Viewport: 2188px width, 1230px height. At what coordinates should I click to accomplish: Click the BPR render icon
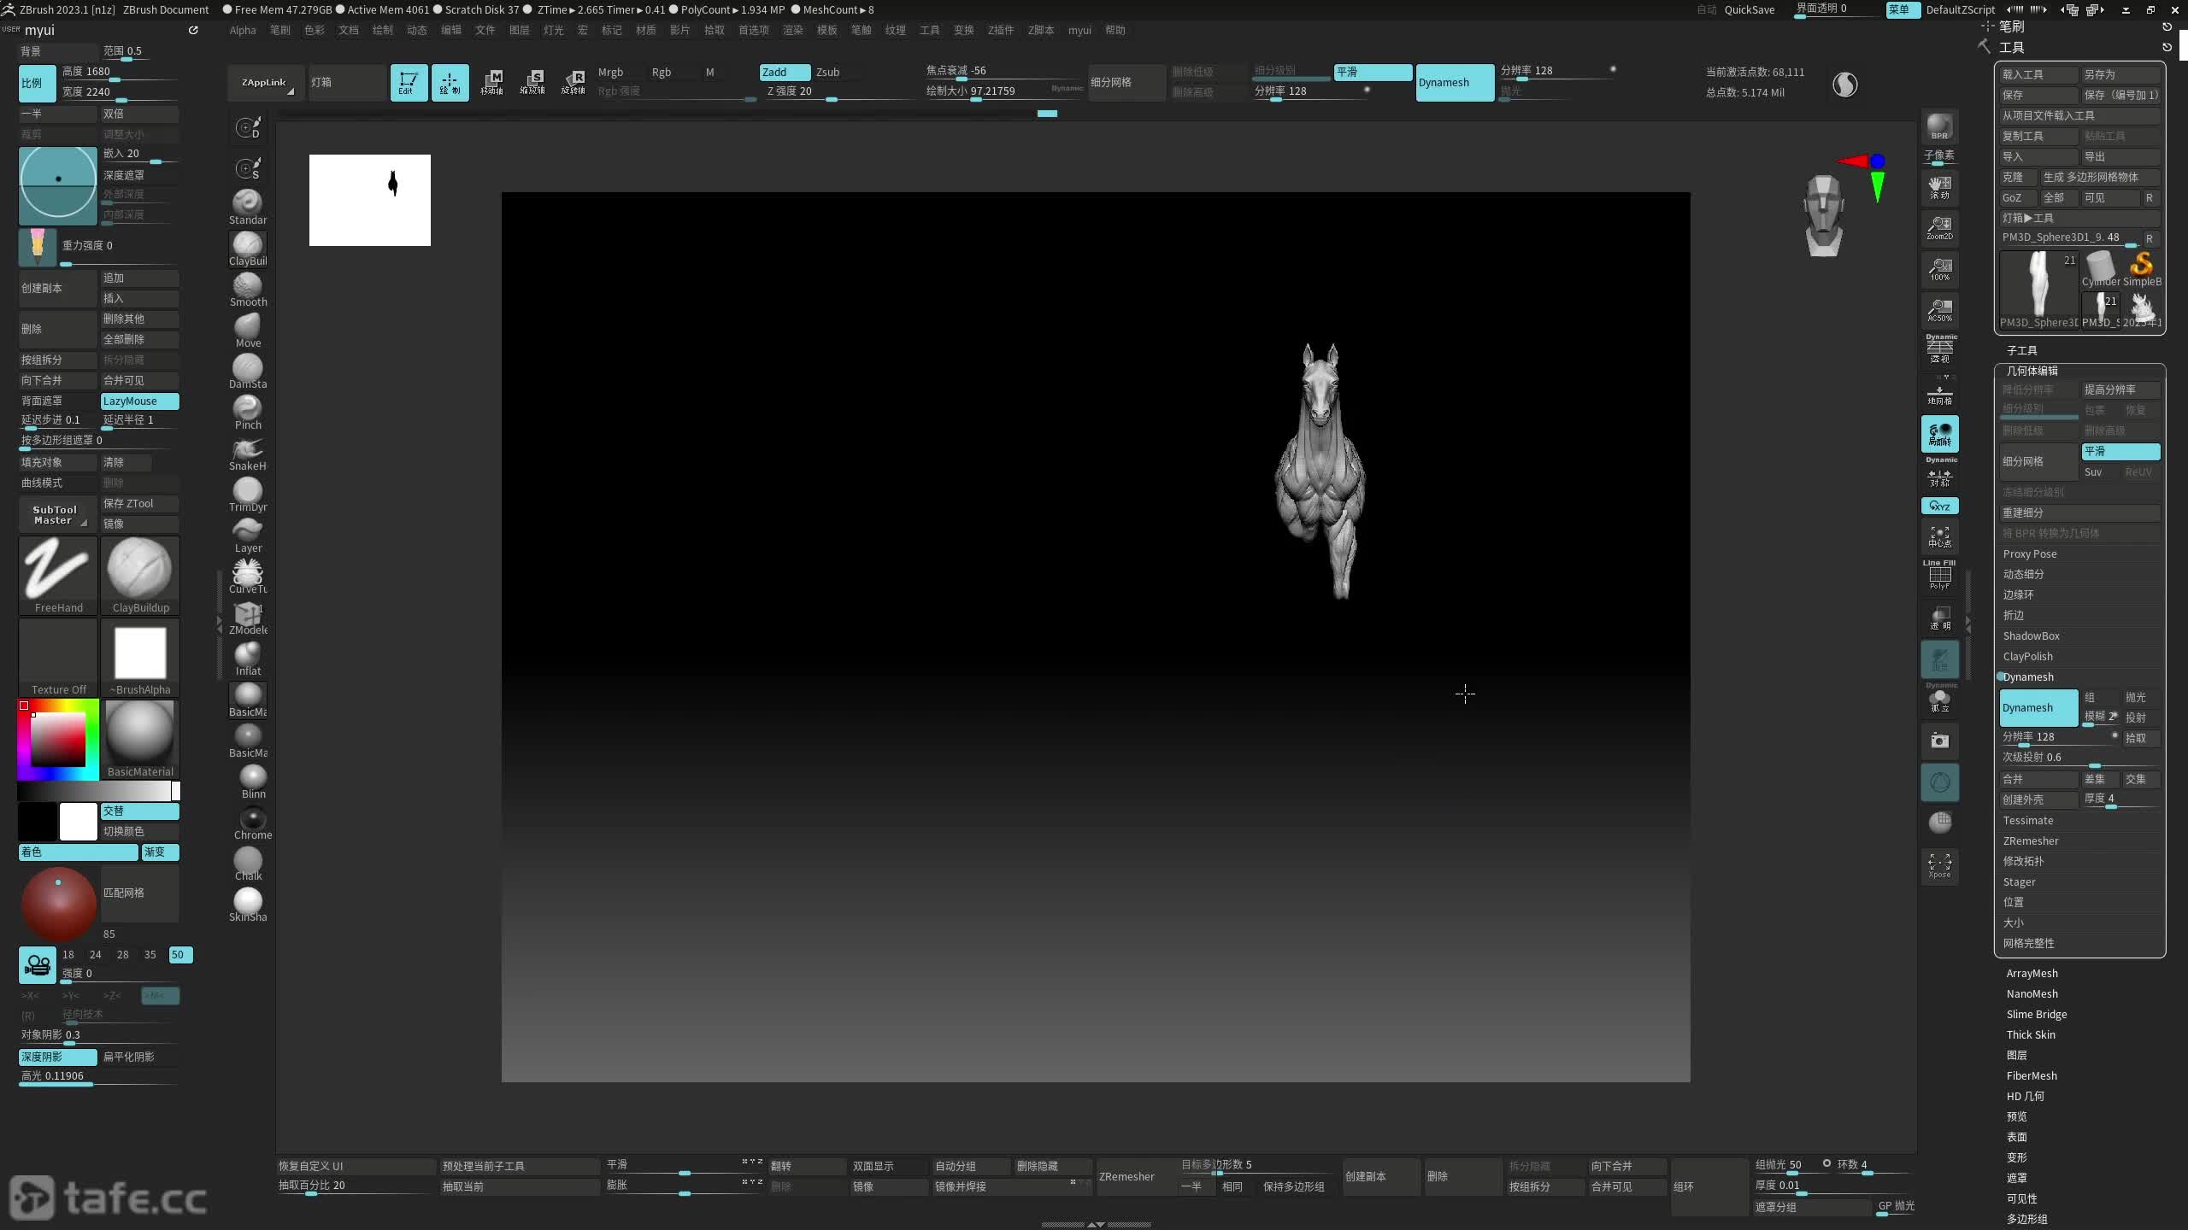point(1939,126)
